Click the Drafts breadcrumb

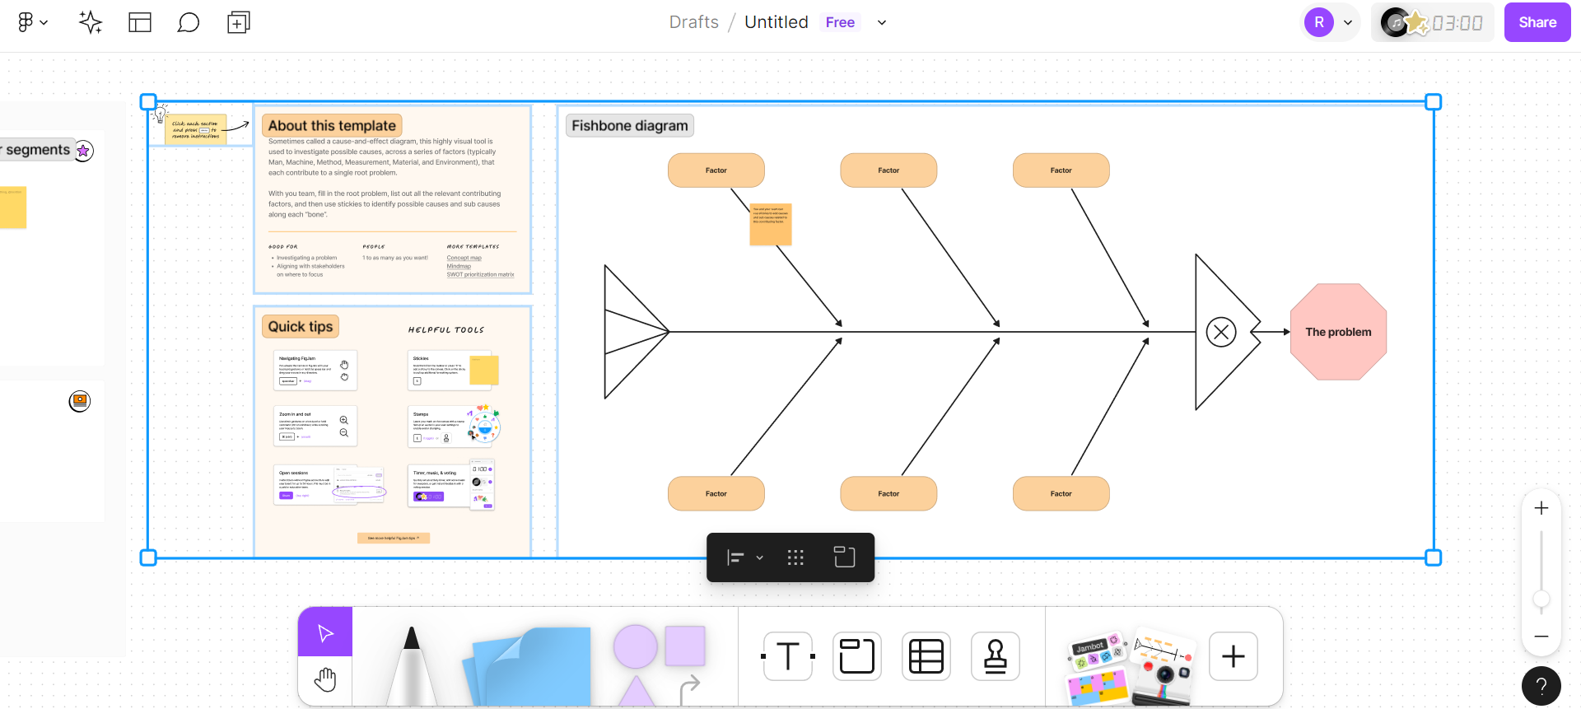tap(693, 22)
